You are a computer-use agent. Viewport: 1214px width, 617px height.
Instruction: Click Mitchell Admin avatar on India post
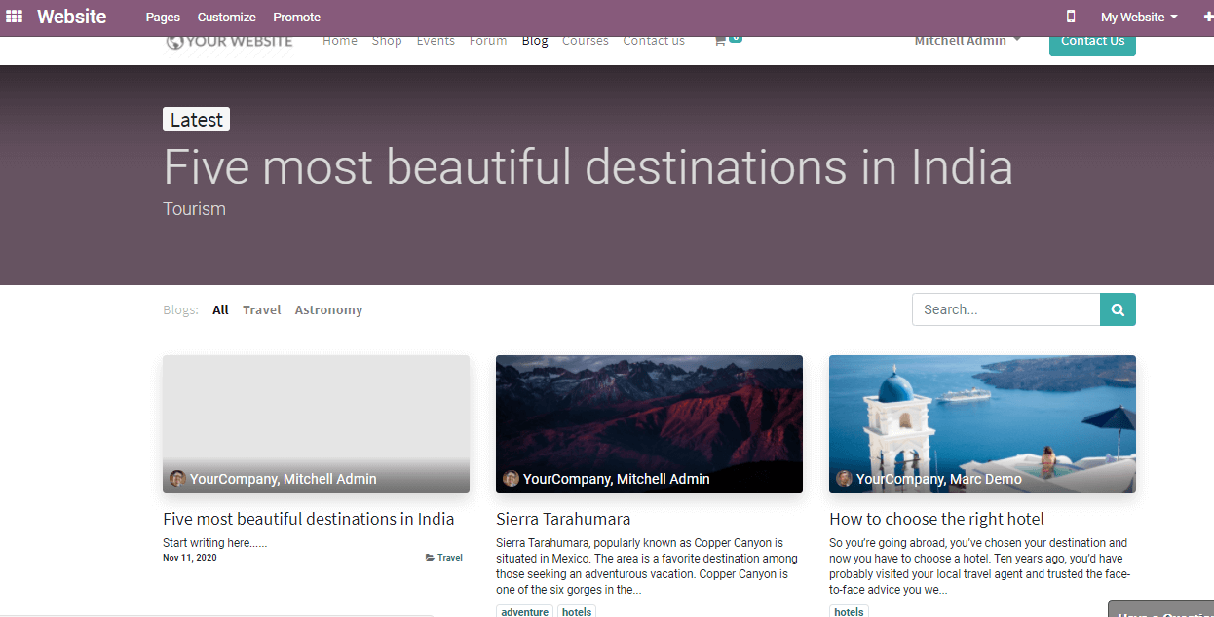click(x=177, y=479)
